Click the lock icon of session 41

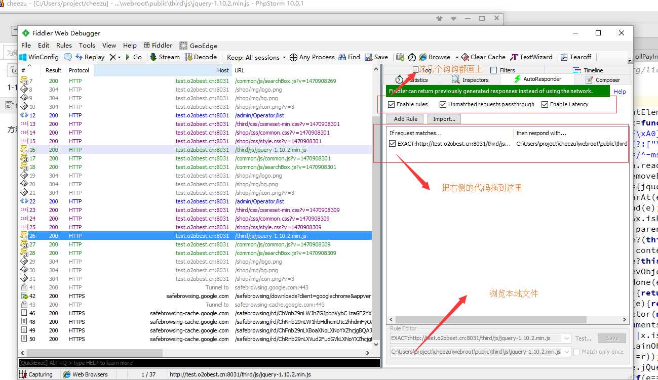(x=24, y=287)
